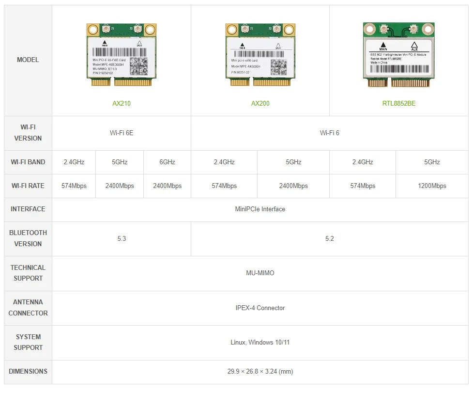The width and height of the screenshot is (473, 393).
Task: Click the QR code on the AX200 card
Action: pos(278,66)
